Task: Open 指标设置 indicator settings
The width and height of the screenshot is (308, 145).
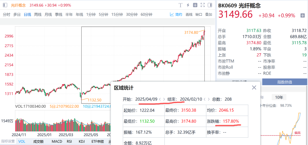Action: pyautogui.click(x=8, y=141)
